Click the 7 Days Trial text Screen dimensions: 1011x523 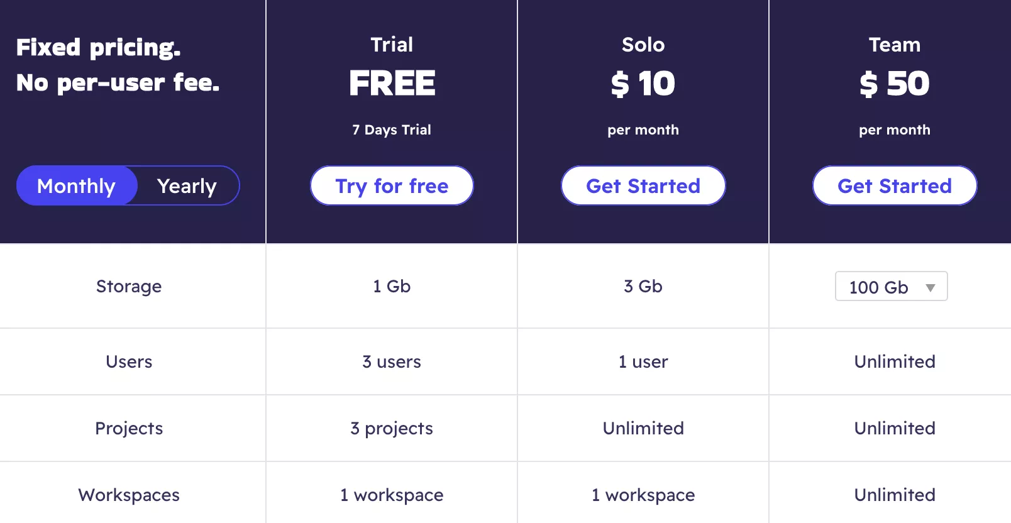392,129
